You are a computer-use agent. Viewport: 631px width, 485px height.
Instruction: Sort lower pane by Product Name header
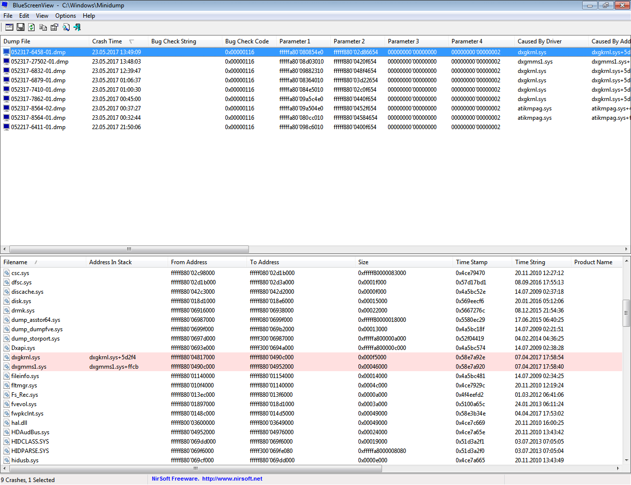pos(597,262)
